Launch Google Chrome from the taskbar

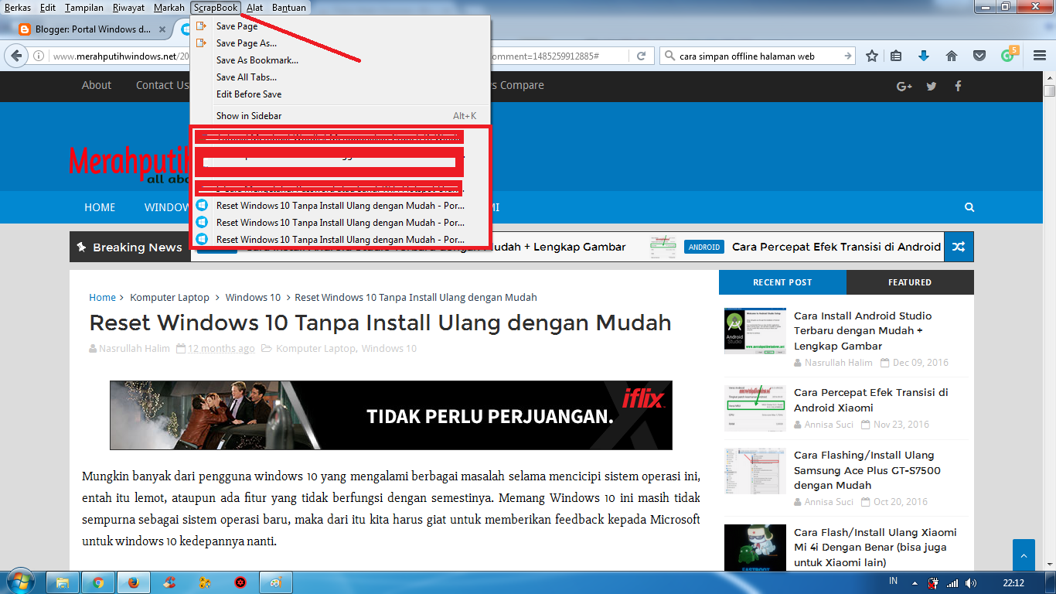98,582
